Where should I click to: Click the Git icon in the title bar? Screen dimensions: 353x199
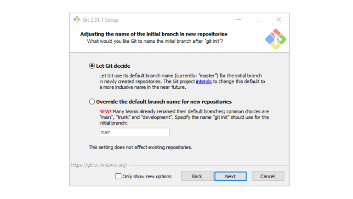(77, 20)
